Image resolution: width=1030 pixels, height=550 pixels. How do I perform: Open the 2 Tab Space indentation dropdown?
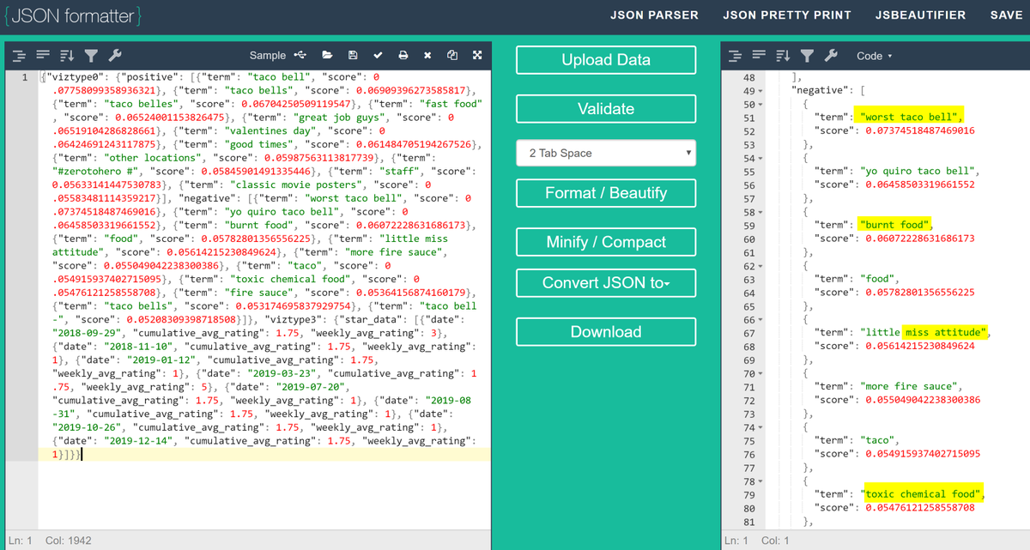pos(606,153)
